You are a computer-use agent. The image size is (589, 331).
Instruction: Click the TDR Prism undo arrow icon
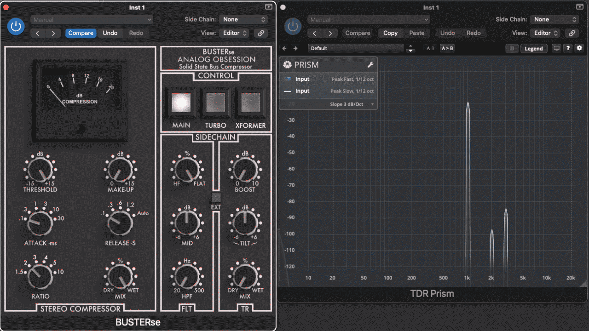coord(284,48)
